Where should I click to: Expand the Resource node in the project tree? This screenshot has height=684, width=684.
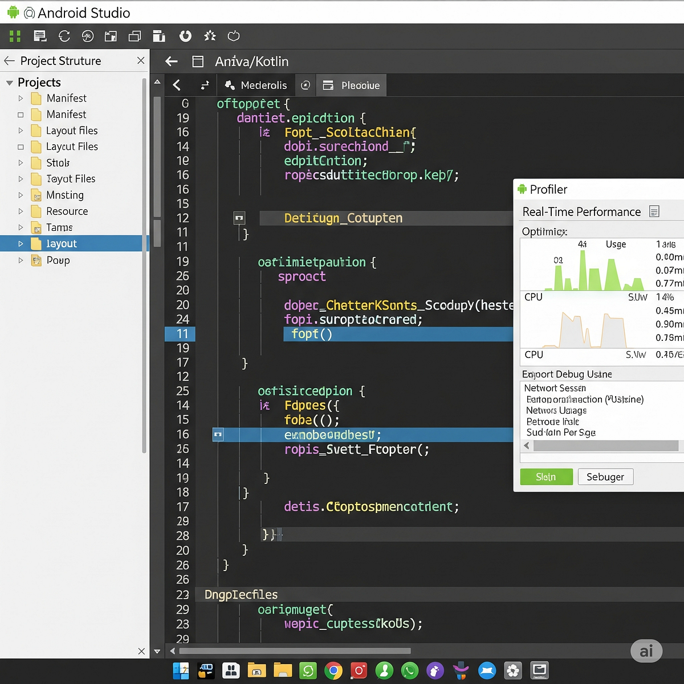point(21,211)
